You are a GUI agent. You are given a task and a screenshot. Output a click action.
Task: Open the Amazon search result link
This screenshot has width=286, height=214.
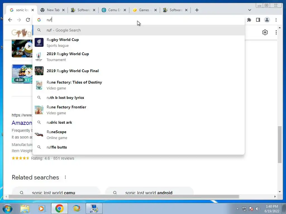click(x=22, y=123)
